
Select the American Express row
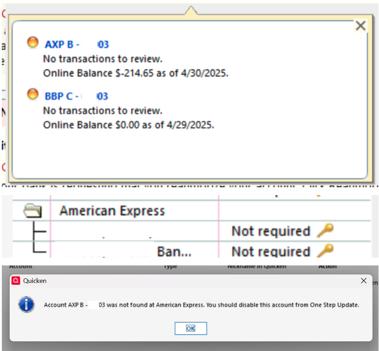click(192, 210)
